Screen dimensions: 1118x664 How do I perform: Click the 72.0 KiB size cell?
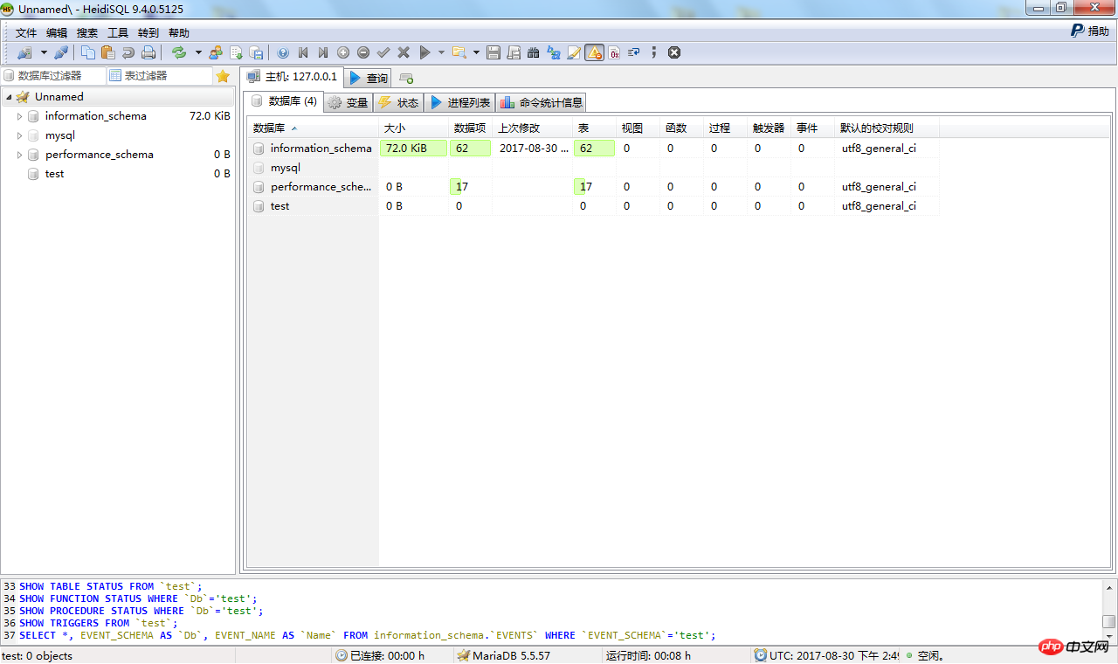point(413,149)
